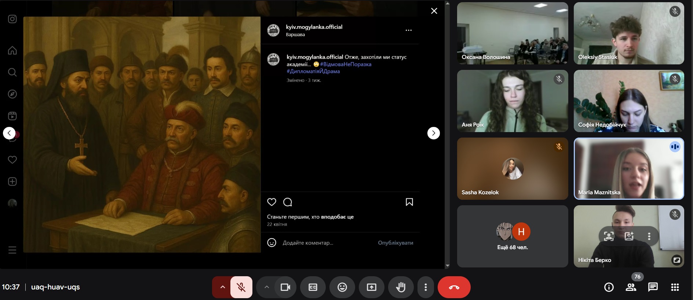
Task: Open the people panel showing 76
Action: pos(631,287)
